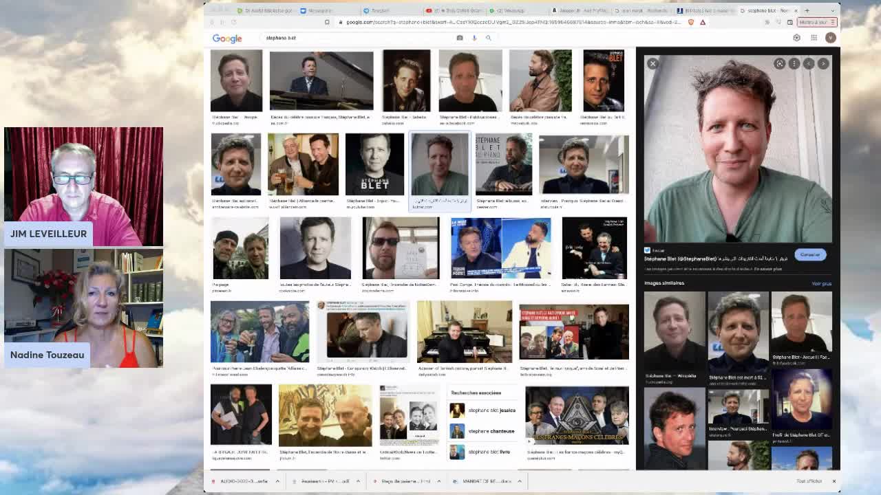This screenshot has height=495, width=881.
Task: Expand options for AUDIO download item
Action: click(x=277, y=481)
